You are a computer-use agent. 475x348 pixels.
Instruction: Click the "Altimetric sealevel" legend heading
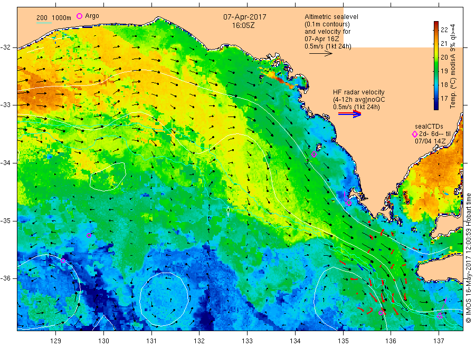pyautogui.click(x=331, y=17)
